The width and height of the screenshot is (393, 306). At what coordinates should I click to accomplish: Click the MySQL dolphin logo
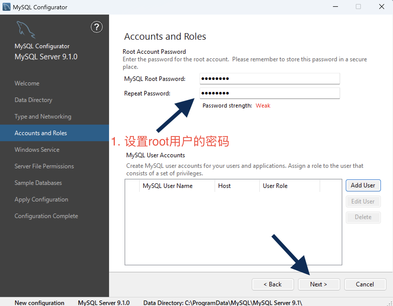[x=26, y=30]
